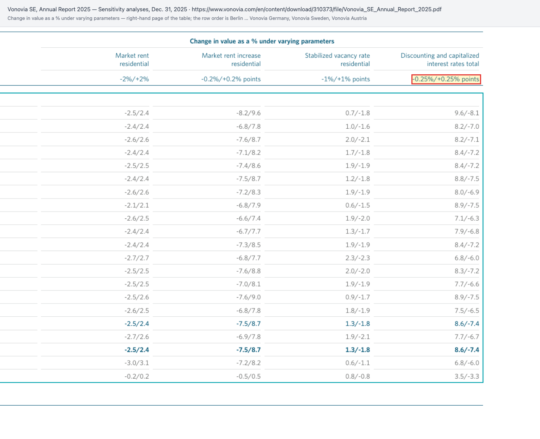Select the '-0.2%/+0.2% points' parameter label

click(x=231, y=79)
